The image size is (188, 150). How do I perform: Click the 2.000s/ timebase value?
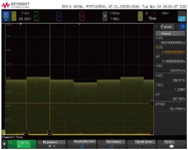tap(115, 13)
